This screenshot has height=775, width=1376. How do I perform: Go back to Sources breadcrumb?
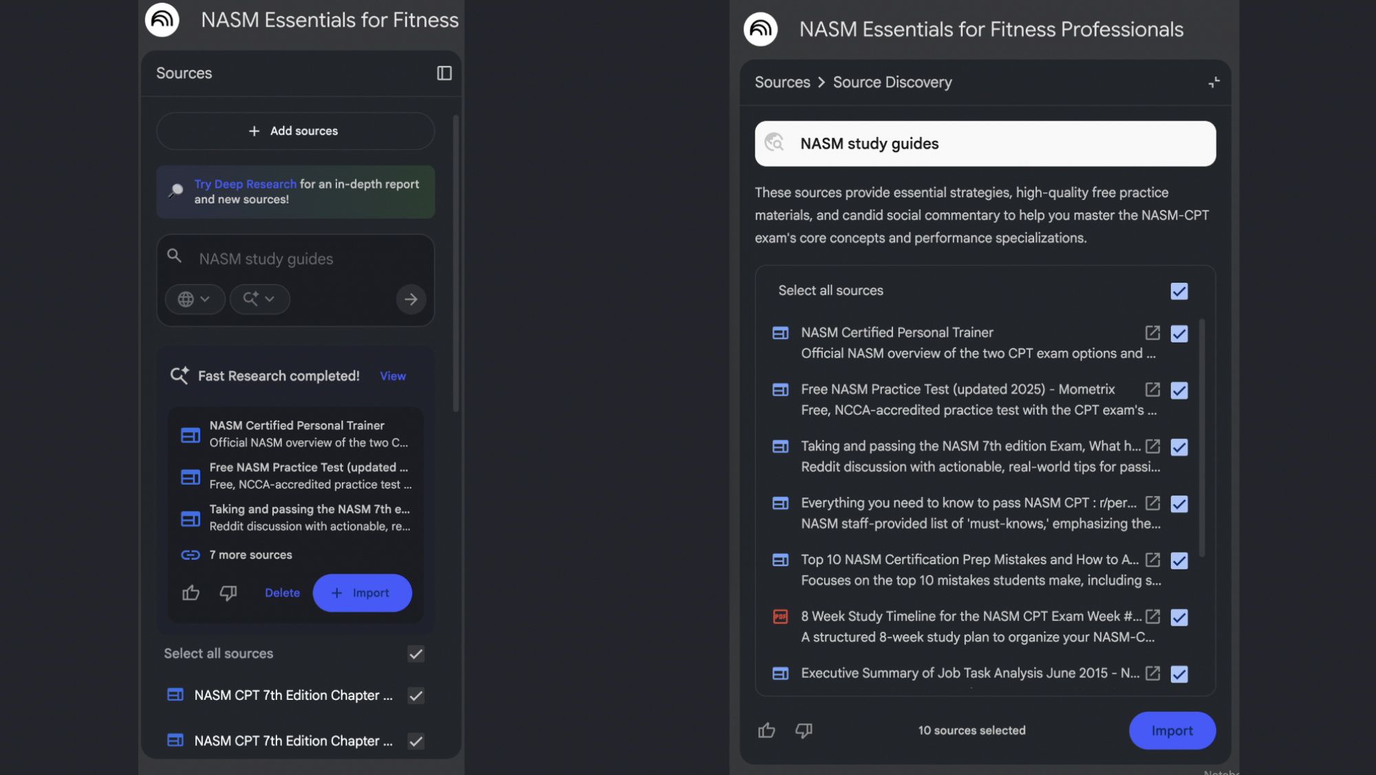click(782, 83)
